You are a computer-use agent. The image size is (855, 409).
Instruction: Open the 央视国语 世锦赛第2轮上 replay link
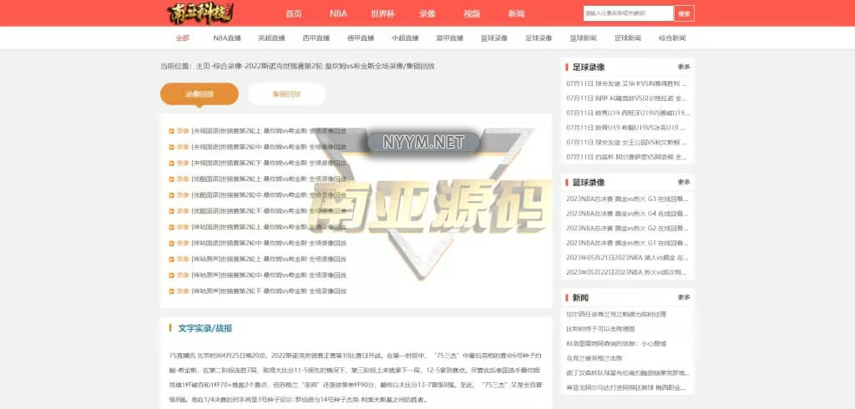pos(268,131)
